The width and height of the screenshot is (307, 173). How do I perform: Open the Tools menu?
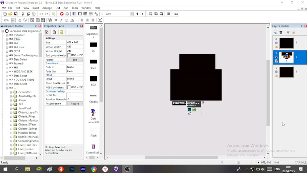pos(75,8)
